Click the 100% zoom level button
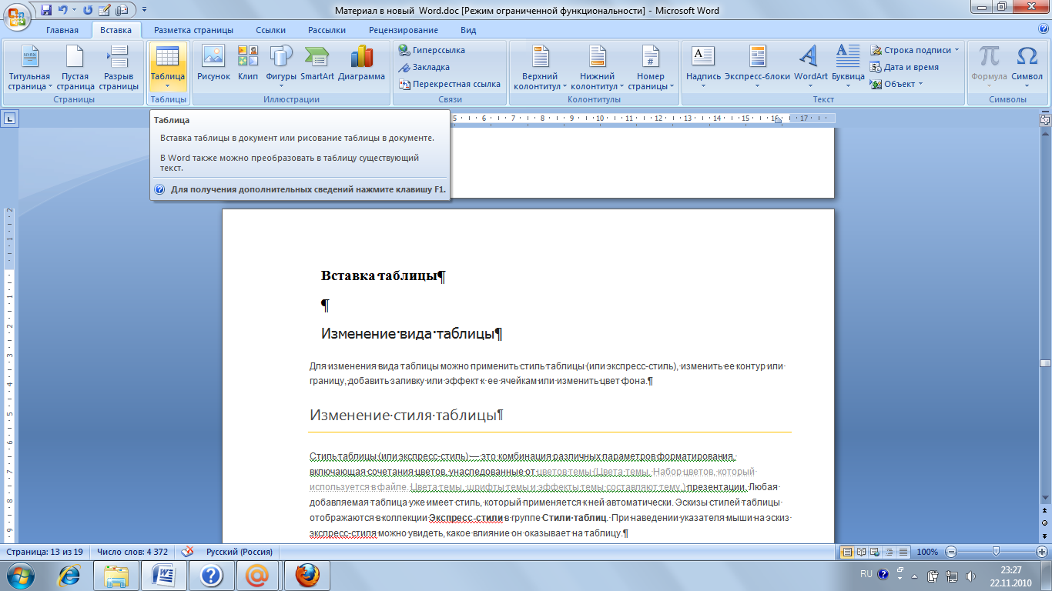The height and width of the screenshot is (591, 1052). pos(927,552)
